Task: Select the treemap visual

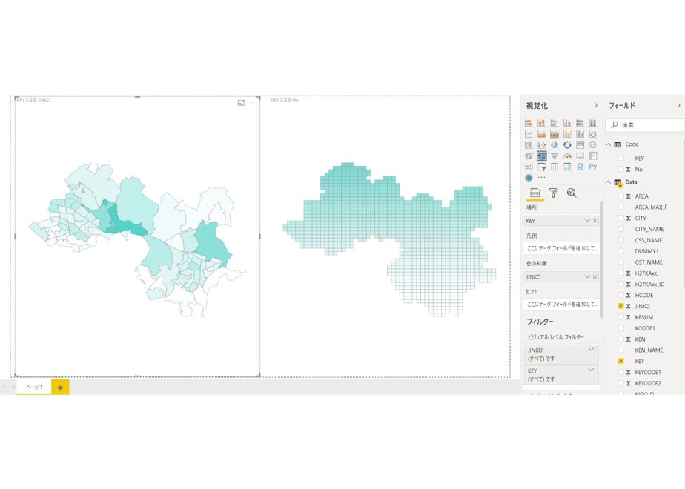Action: pyautogui.click(x=580, y=144)
